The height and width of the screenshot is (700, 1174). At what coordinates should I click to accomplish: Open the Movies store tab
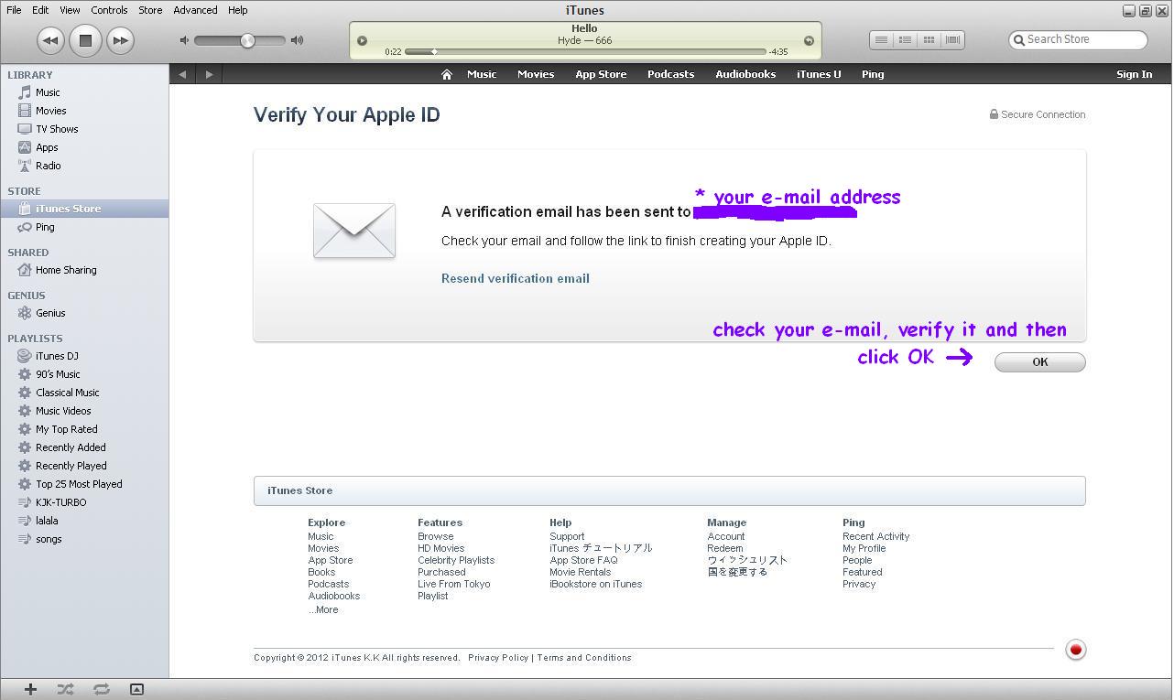(536, 74)
